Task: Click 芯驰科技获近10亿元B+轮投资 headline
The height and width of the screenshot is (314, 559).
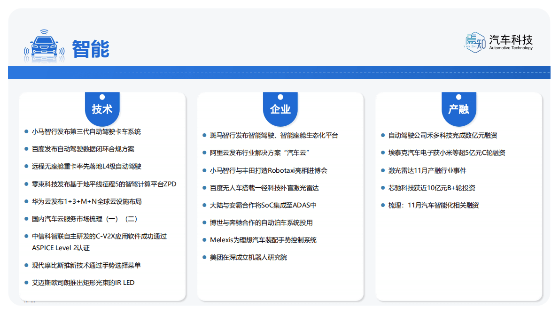Action: click(x=432, y=188)
